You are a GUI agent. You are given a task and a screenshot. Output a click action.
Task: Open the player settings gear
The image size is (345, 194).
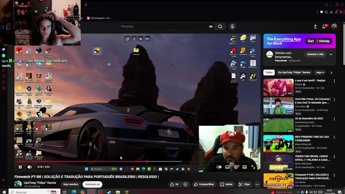pos(236,167)
